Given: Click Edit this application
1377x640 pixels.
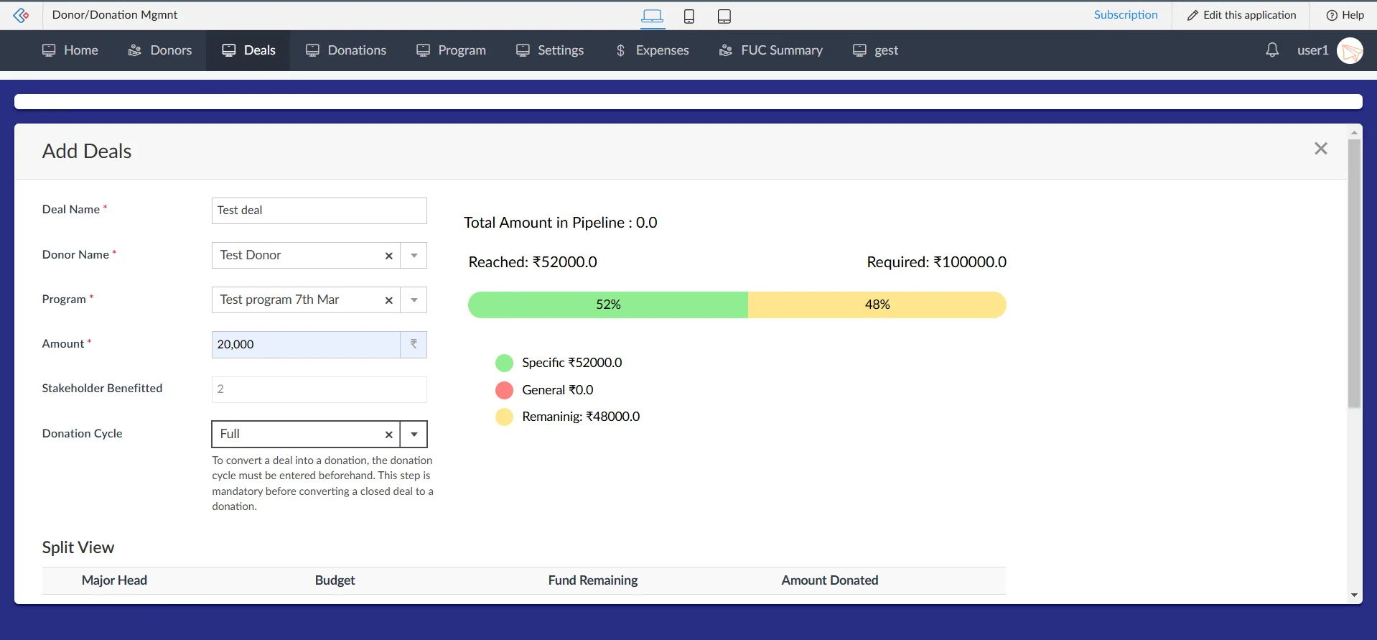Looking at the screenshot, I should 1241,15.
